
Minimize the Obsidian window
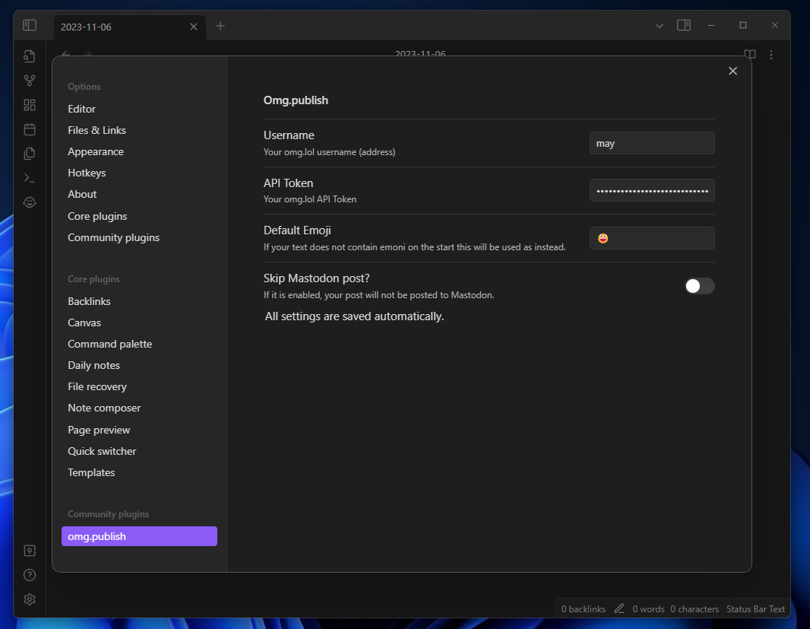[711, 25]
